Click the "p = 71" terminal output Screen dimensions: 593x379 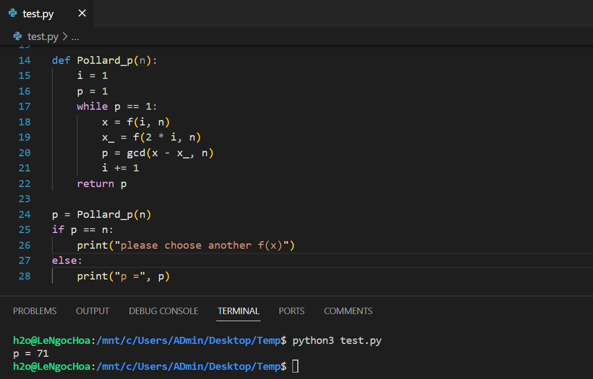pos(31,354)
